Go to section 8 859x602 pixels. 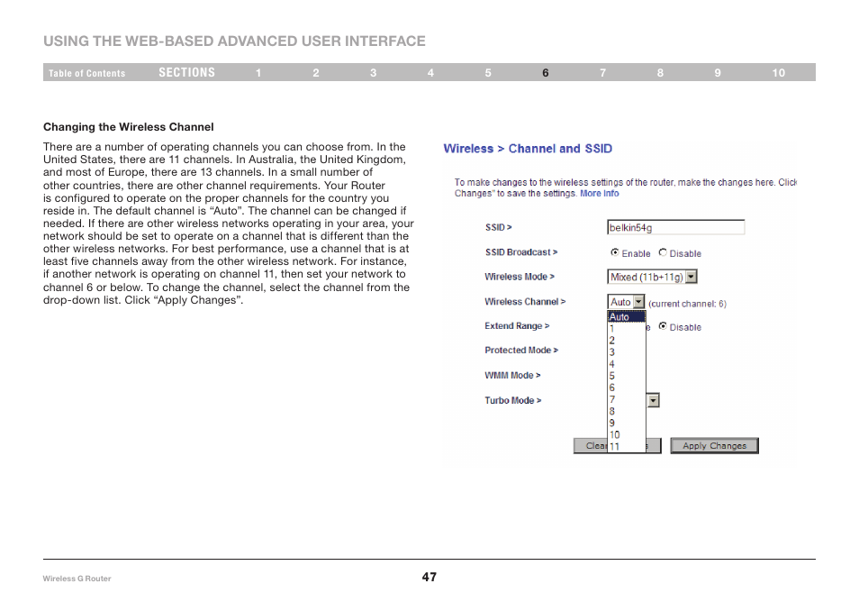point(660,73)
